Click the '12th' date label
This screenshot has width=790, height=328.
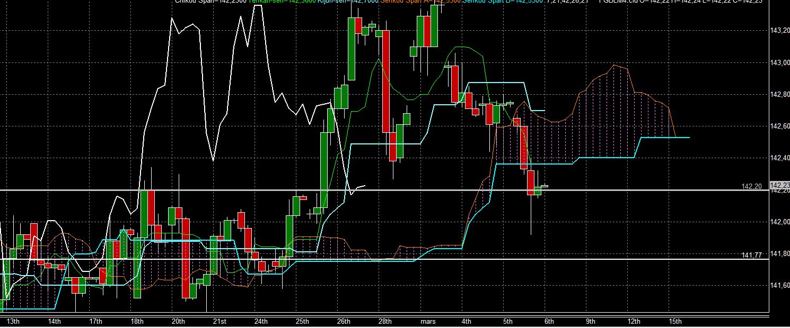coord(634,322)
